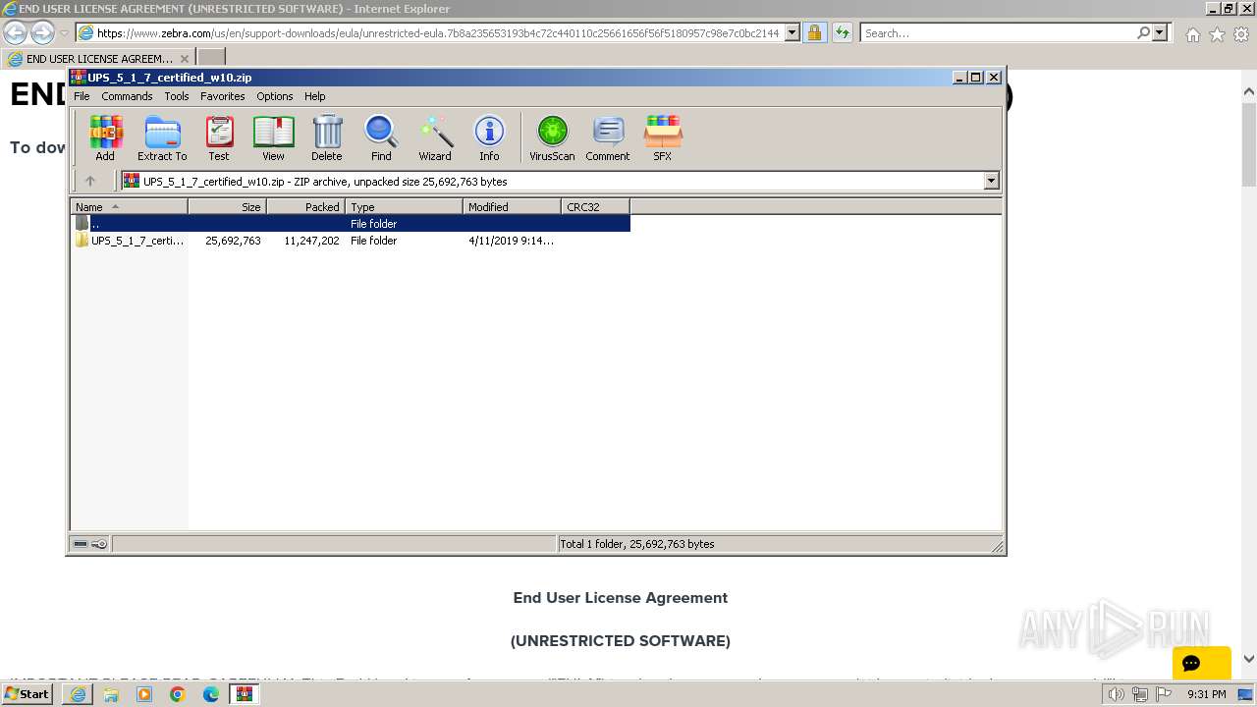
Task: Open the IE Home icon
Action: click(1192, 34)
